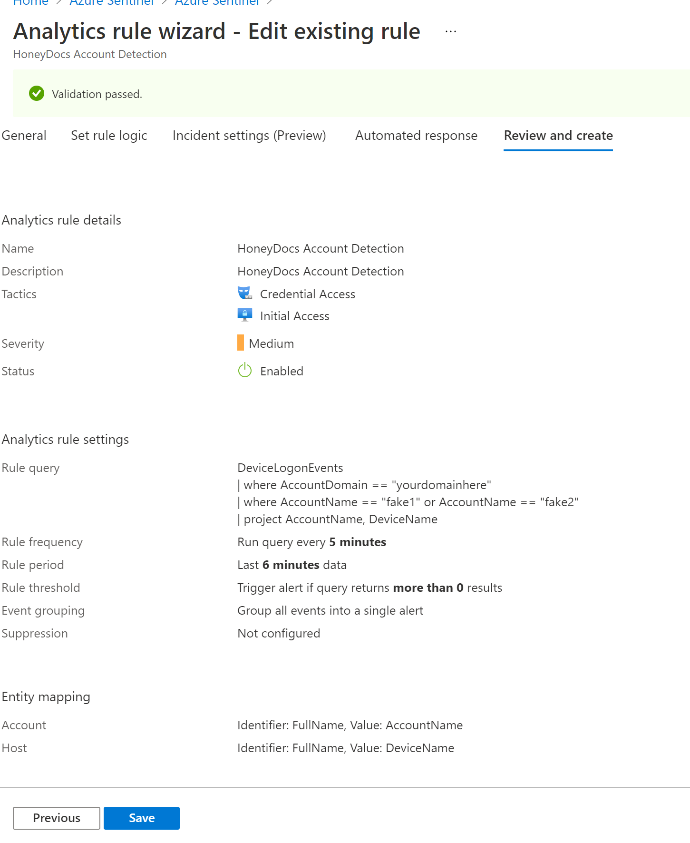Select the Review and create tab

pos(558,136)
